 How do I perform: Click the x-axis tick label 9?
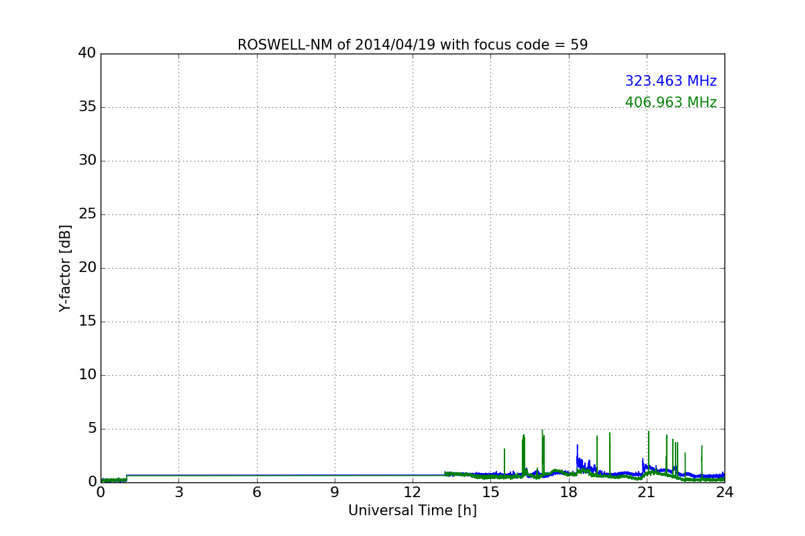click(x=335, y=492)
